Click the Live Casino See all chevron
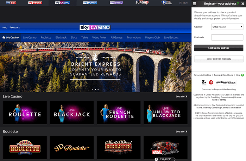Screen dimensions: 246x161 click(x=187, y=96)
